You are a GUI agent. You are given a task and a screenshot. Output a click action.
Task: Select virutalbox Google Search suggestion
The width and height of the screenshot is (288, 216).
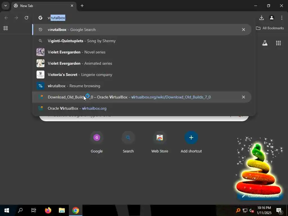tap(142, 30)
